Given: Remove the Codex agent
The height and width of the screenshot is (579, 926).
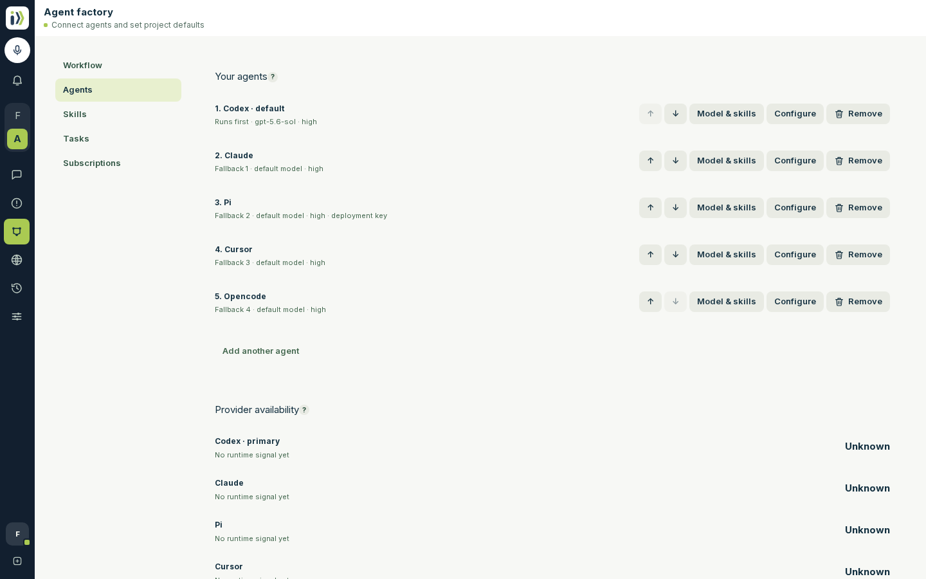Looking at the screenshot, I should (x=858, y=114).
